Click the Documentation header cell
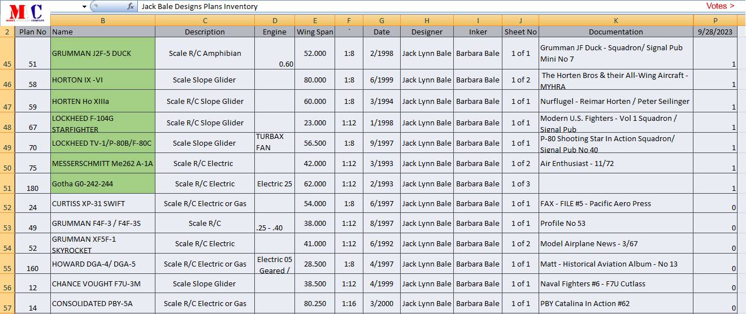The height and width of the screenshot is (314, 746). [x=616, y=32]
